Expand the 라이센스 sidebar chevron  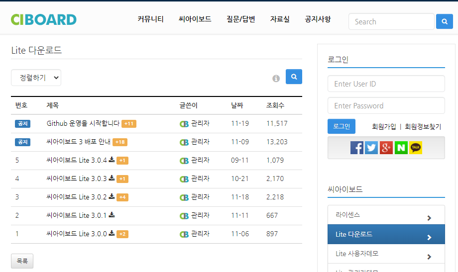tap(429, 218)
